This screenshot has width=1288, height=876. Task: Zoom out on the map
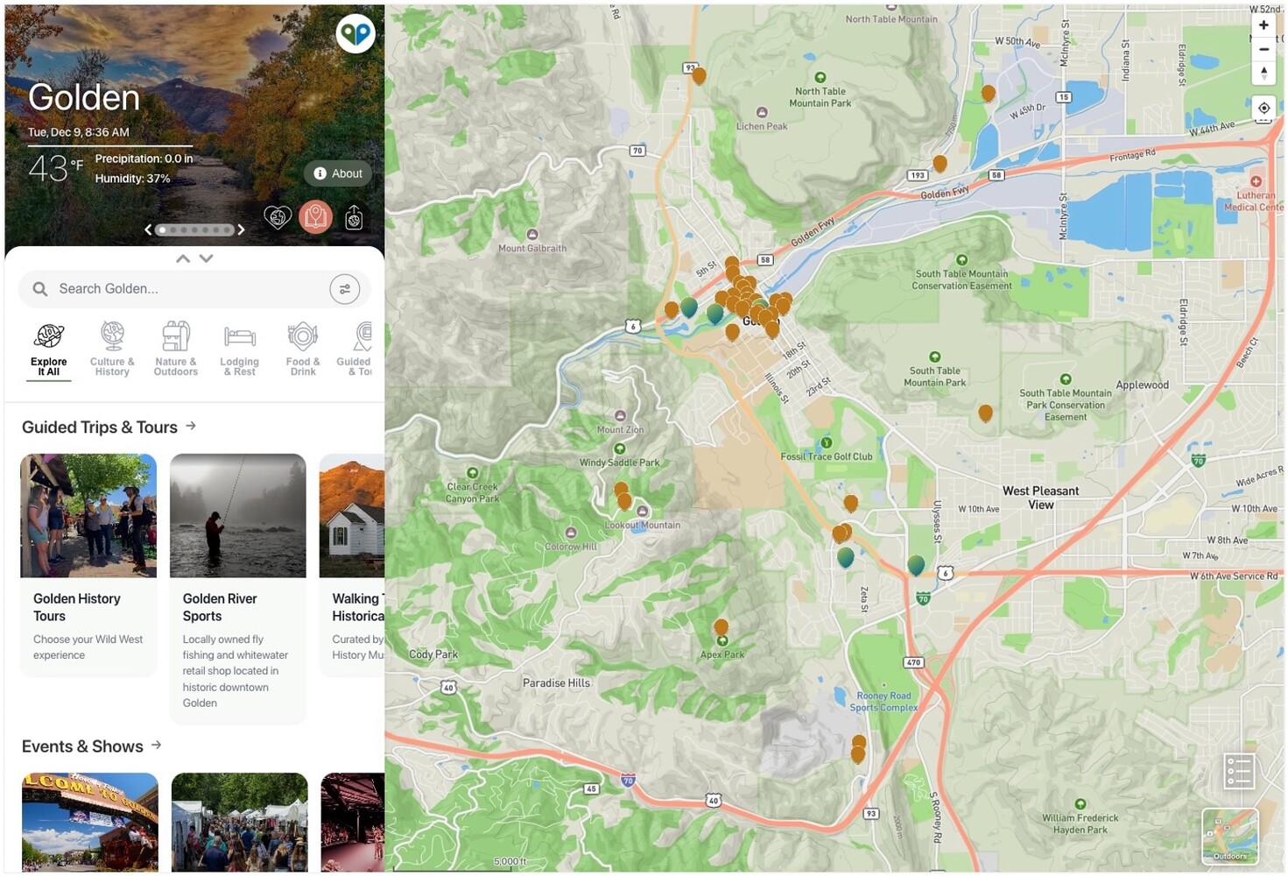(1263, 49)
